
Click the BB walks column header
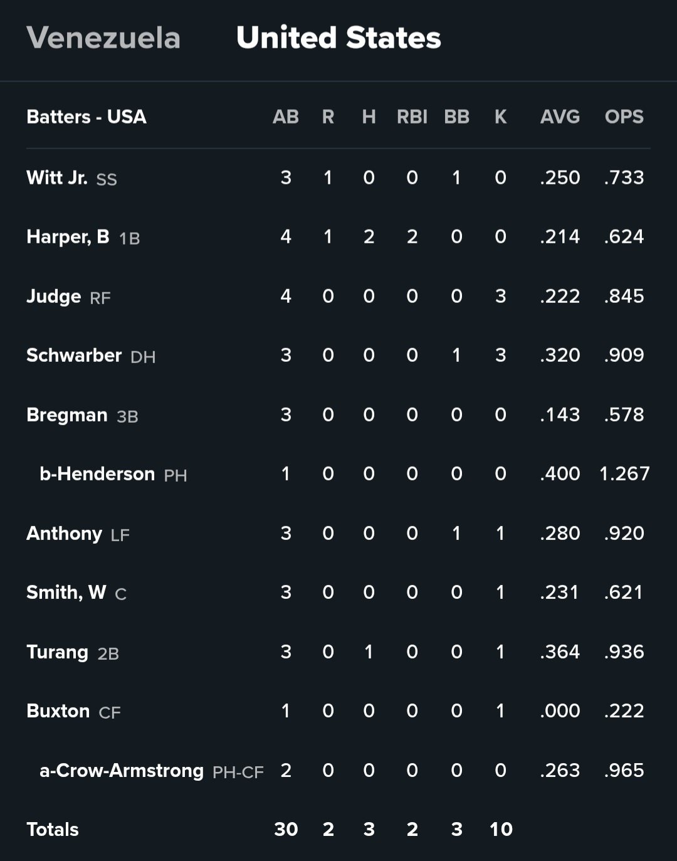(456, 117)
